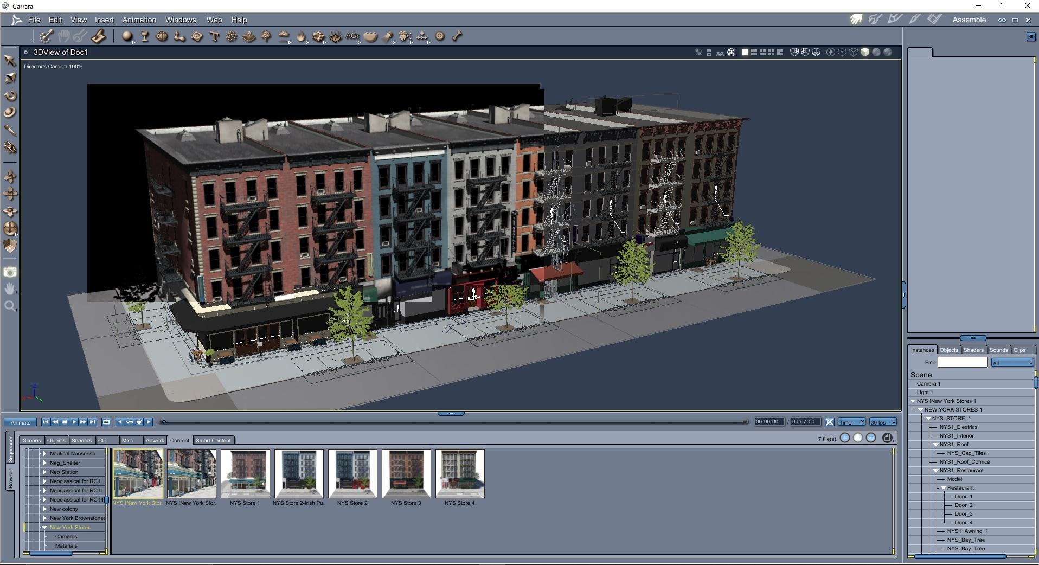Image resolution: width=1039 pixels, height=565 pixels.
Task: Switch to the Smart Content tab
Action: 213,440
